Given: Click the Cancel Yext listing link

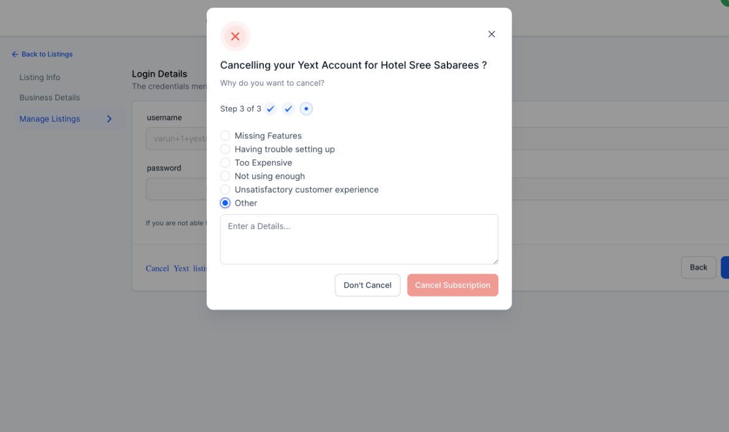Looking at the screenshot, I should [x=176, y=269].
